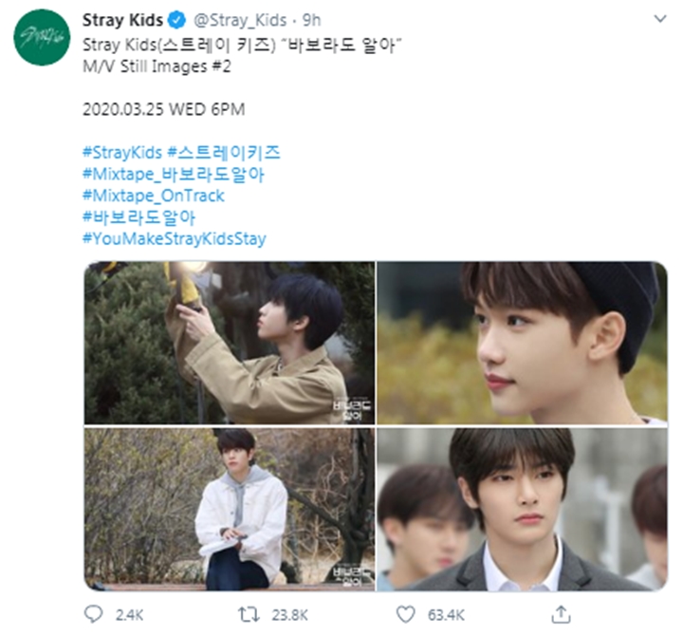Open the #스트레이키즈 hashtag
The width and height of the screenshot is (683, 636).
[x=224, y=153]
